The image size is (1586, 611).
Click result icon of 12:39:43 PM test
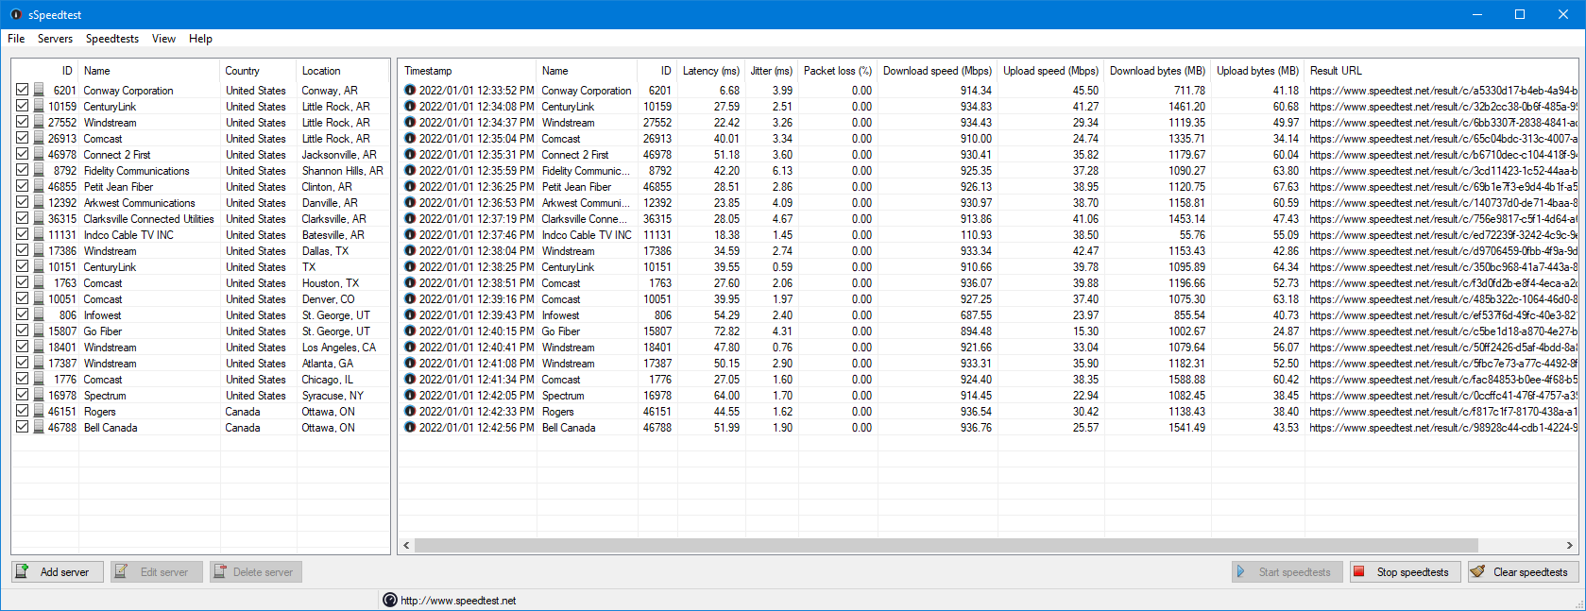point(410,315)
